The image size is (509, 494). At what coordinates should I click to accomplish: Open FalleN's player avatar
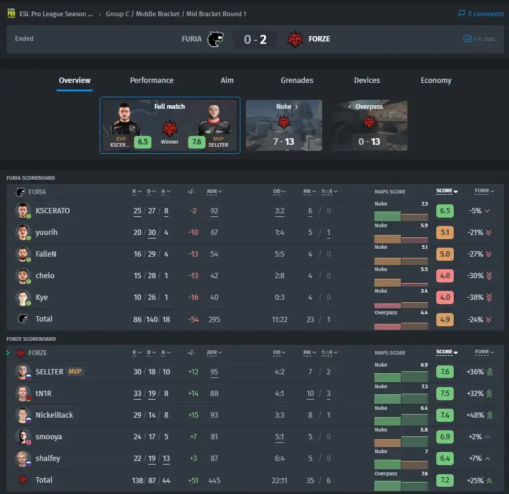pos(23,254)
